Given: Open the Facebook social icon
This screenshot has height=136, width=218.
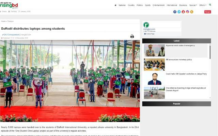Looking at the screenshot, I should pyautogui.click(x=175, y=12).
